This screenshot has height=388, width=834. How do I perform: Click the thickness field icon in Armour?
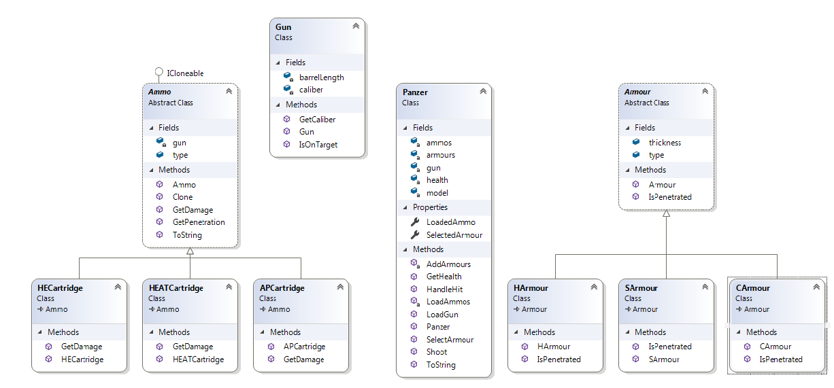[636, 143]
